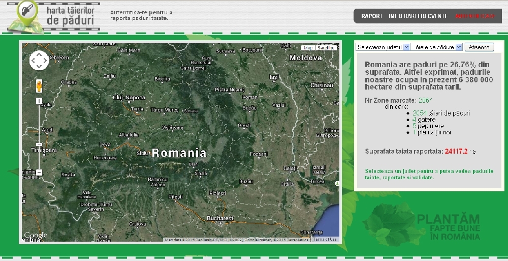
Task: Click the Iași city label
Action: [274, 77]
